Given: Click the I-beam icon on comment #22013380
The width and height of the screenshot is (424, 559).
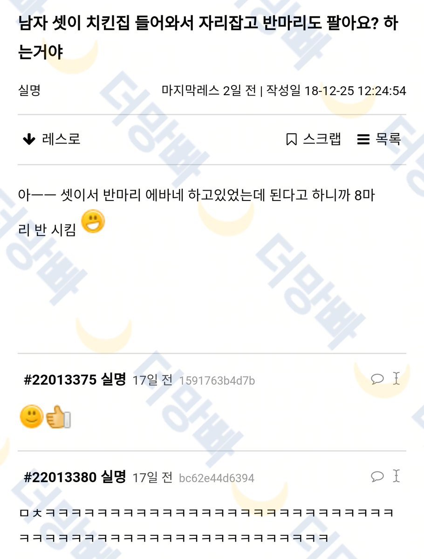Looking at the screenshot, I should [396, 476].
